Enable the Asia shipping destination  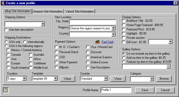[x=8, y=59]
